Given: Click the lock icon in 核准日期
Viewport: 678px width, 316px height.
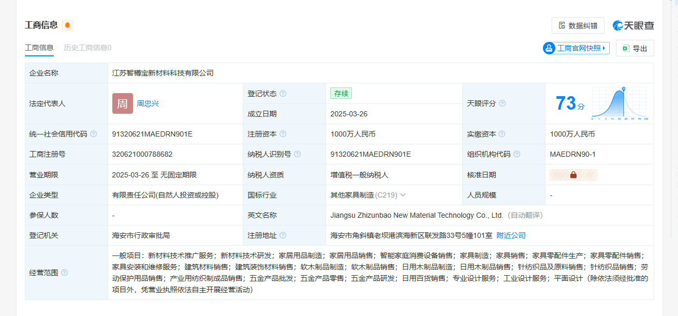Looking at the screenshot, I should [x=573, y=175].
